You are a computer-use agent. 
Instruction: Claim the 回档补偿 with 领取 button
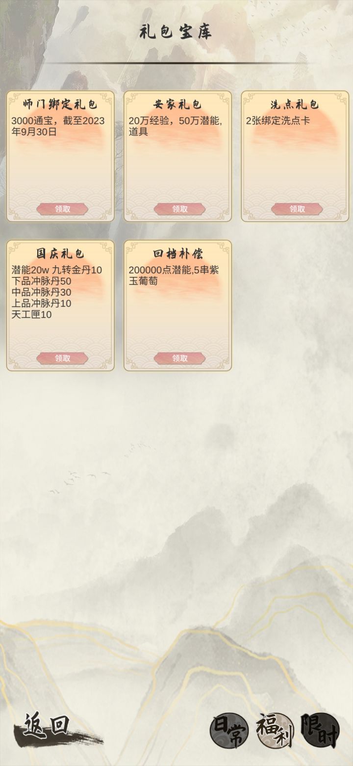pyautogui.click(x=180, y=358)
